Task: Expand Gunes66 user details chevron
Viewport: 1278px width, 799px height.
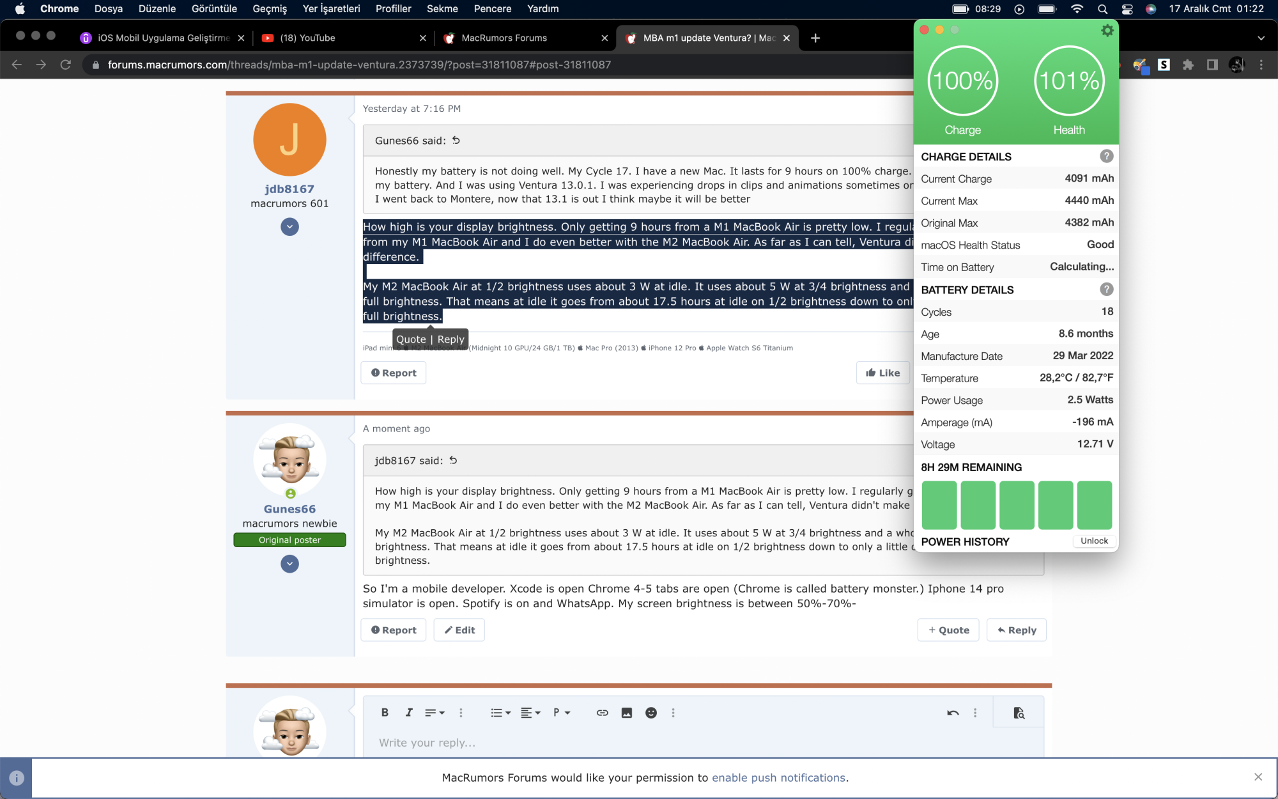Action: click(x=289, y=564)
